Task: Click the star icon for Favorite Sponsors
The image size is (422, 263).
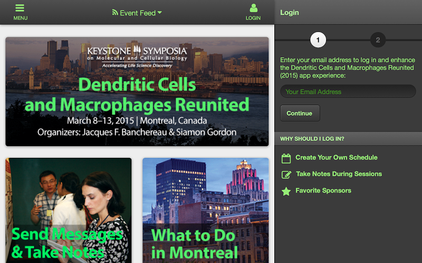Action: pos(286,191)
